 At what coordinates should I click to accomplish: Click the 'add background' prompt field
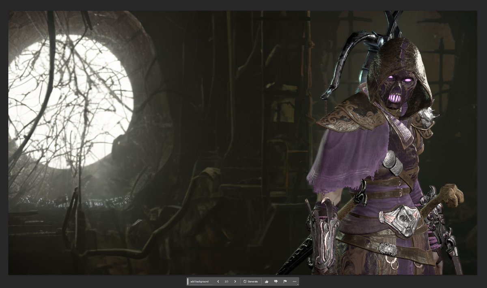[x=201, y=282]
